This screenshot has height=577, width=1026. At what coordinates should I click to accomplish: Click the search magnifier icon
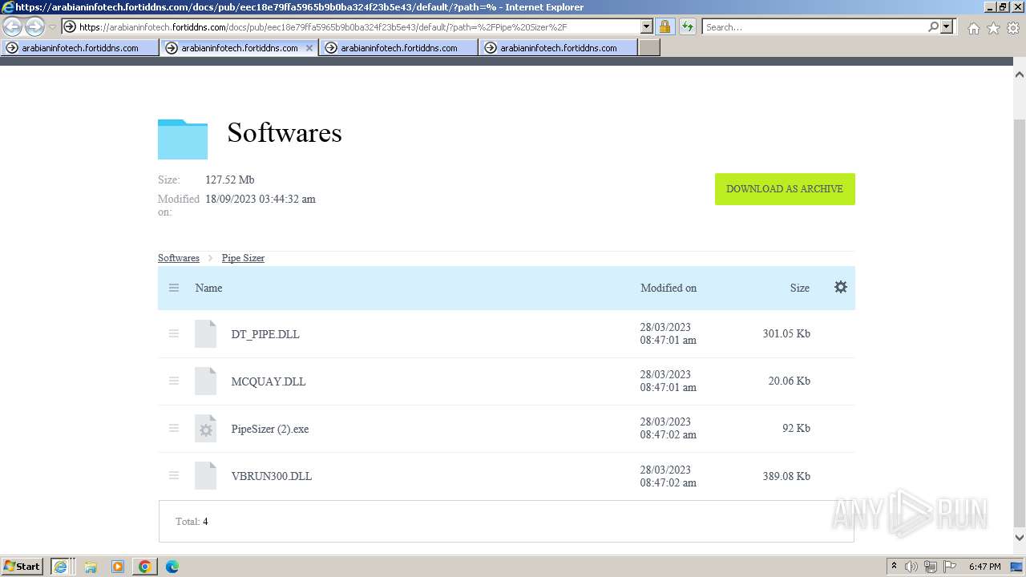pos(933,26)
